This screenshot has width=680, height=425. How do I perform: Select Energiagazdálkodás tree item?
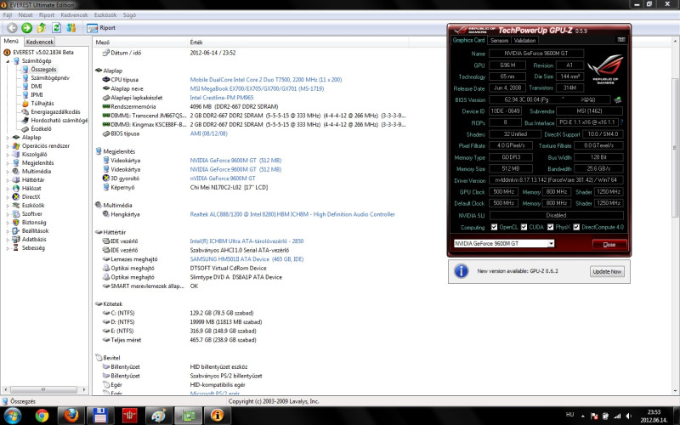click(55, 112)
